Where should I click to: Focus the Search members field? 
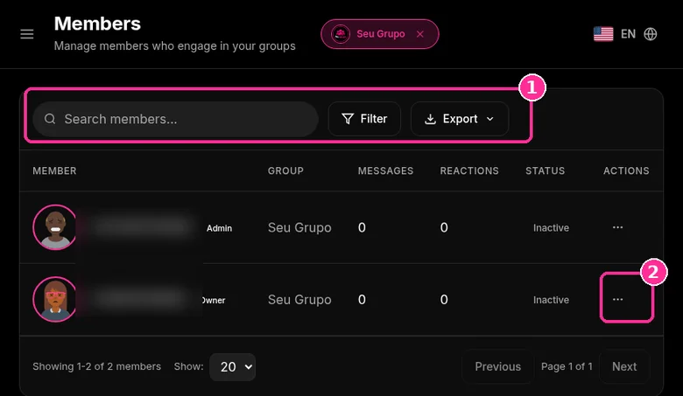tap(175, 119)
